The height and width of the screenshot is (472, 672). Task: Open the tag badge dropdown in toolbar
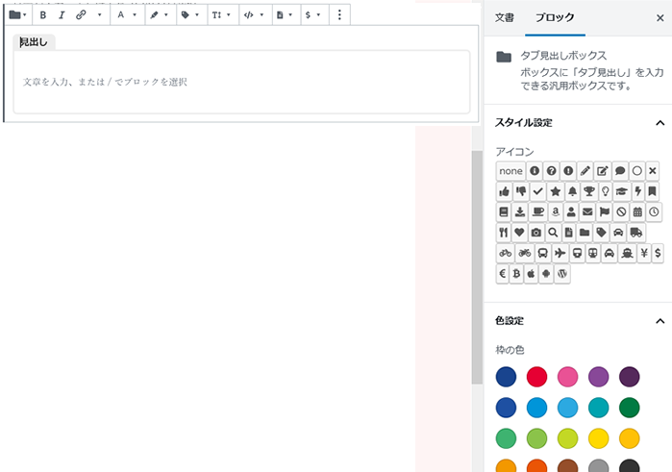tap(190, 15)
